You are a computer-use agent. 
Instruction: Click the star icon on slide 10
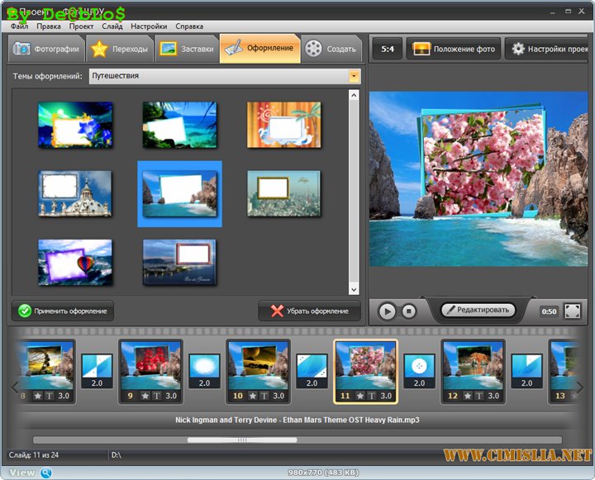[253, 397]
